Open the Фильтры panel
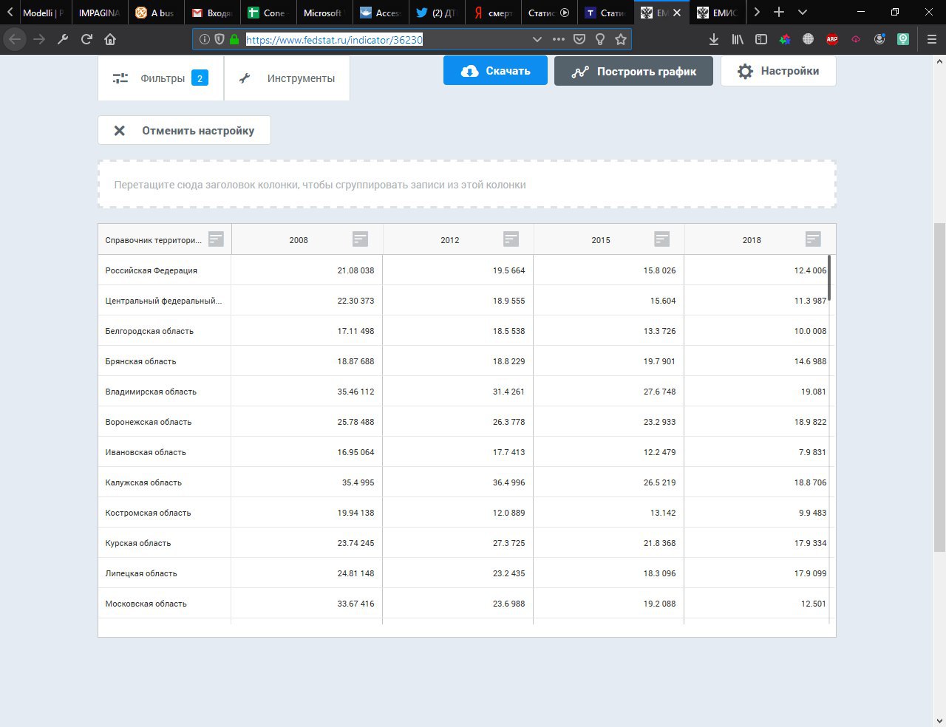946x727 pixels. 160,78
